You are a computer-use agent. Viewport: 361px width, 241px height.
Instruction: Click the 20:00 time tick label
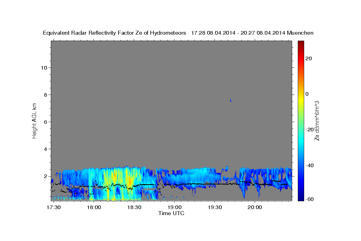tap(255, 208)
